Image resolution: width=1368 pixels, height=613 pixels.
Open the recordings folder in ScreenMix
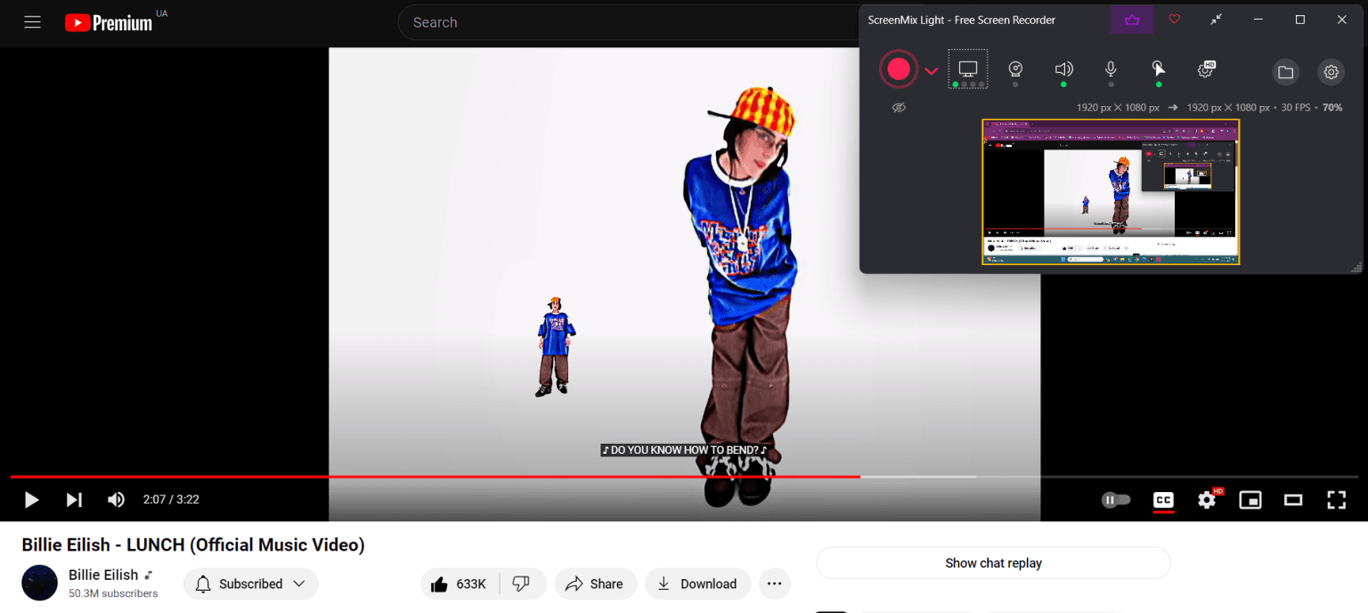(x=1285, y=71)
